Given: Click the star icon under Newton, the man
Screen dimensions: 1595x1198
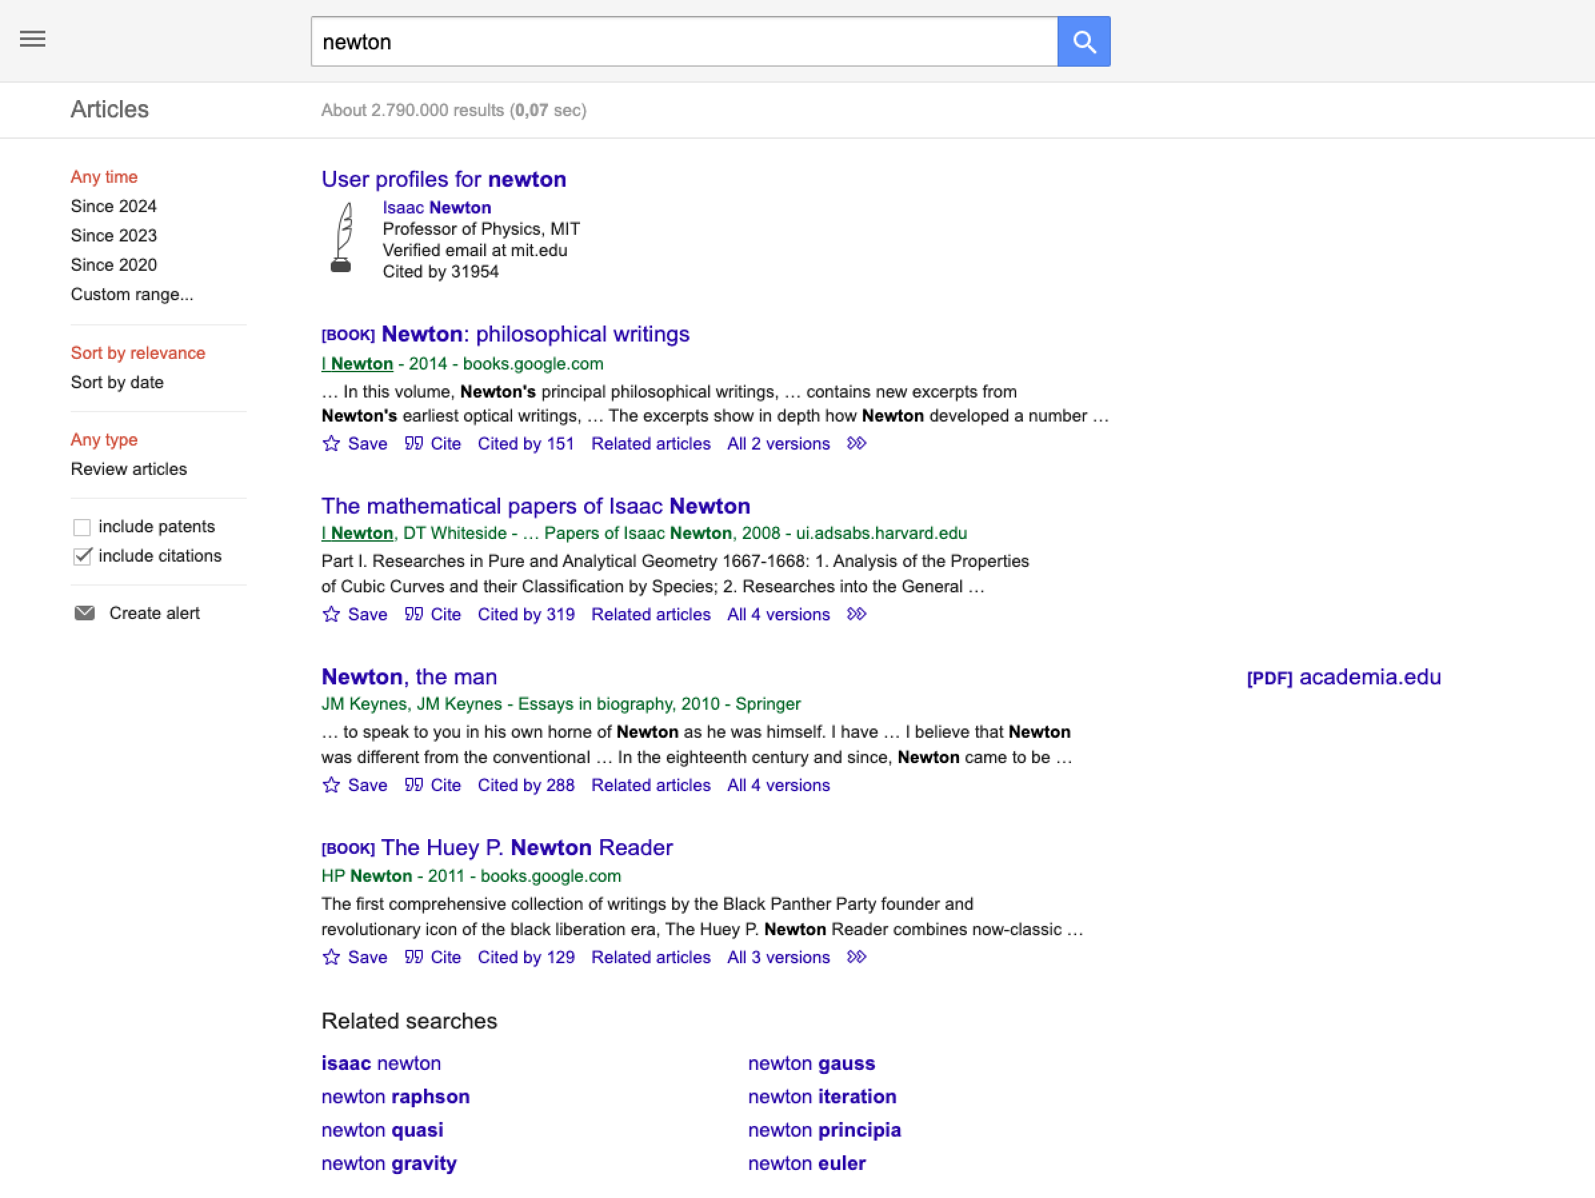Looking at the screenshot, I should click(331, 784).
